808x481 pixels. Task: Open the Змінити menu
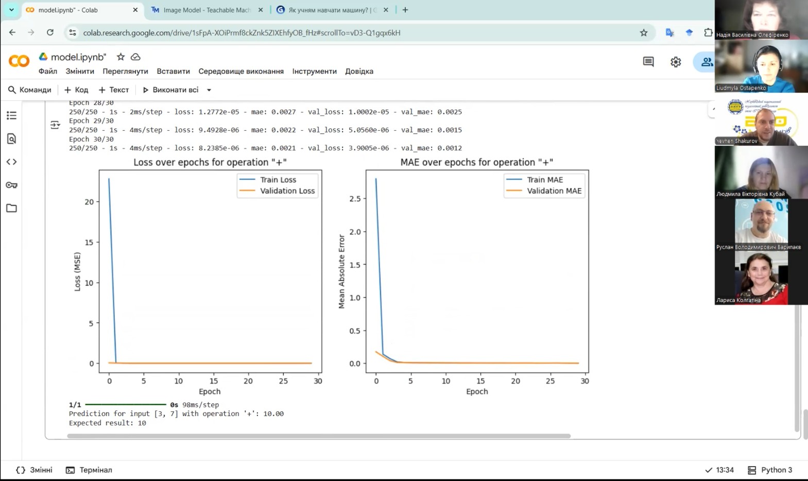tap(80, 71)
